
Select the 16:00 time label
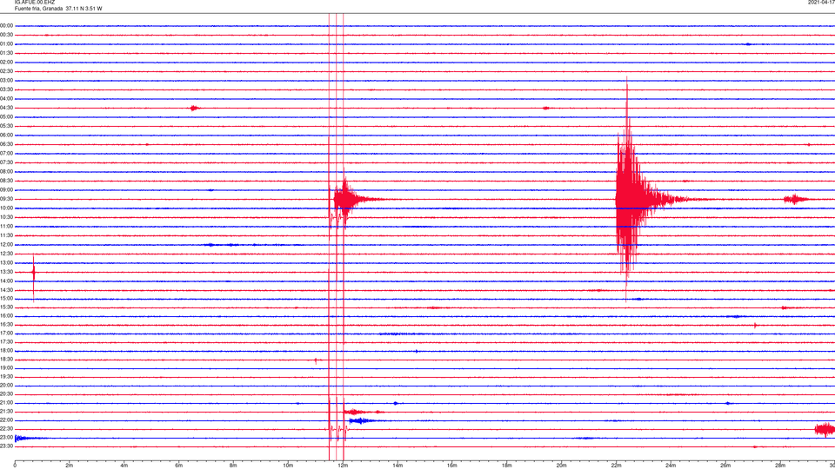[x=6, y=316]
